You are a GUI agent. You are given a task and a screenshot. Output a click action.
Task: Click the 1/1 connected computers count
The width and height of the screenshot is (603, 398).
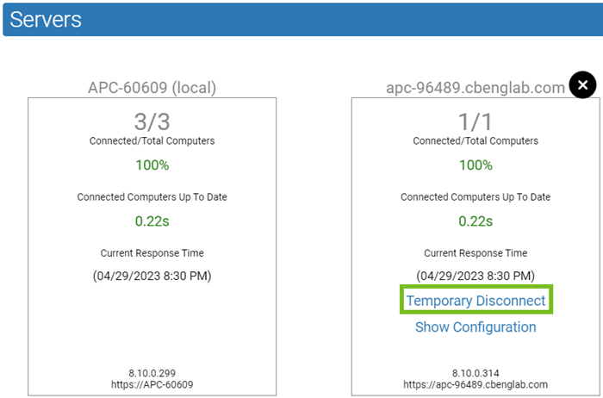[476, 120]
